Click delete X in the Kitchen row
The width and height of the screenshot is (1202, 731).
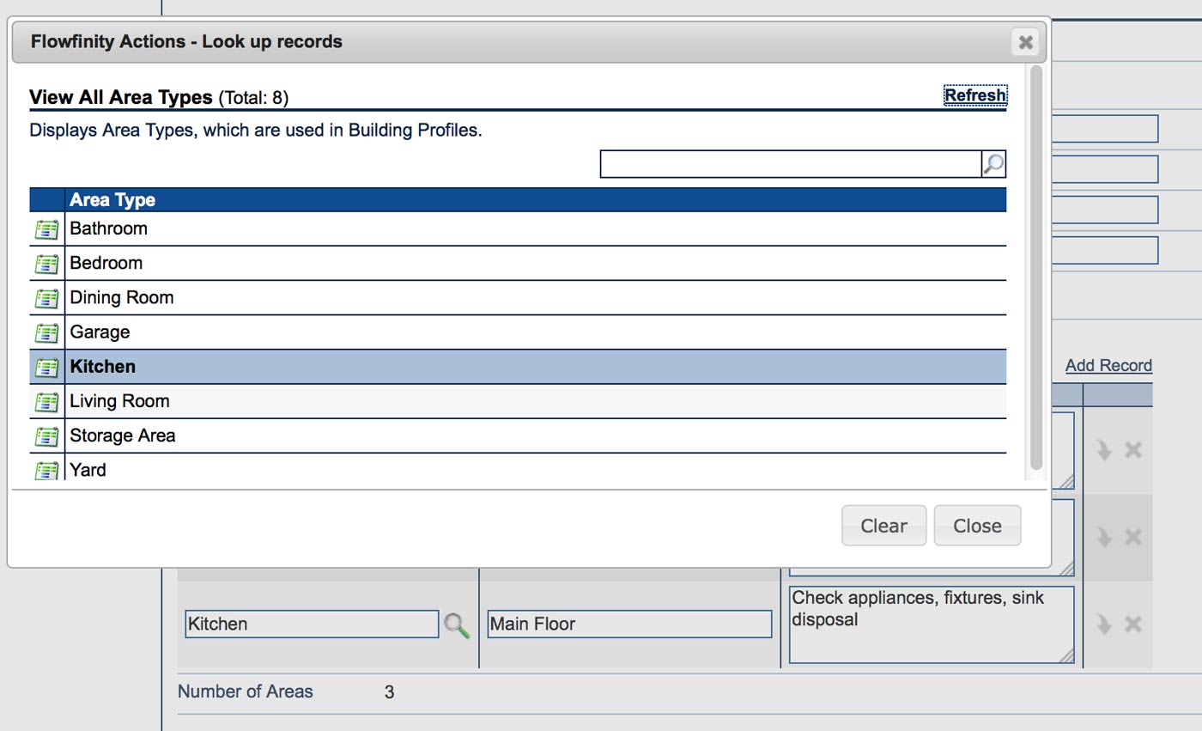(x=1133, y=624)
